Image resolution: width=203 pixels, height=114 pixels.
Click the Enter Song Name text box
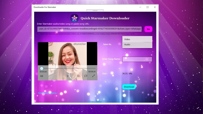pyautogui.click(x=137, y=59)
